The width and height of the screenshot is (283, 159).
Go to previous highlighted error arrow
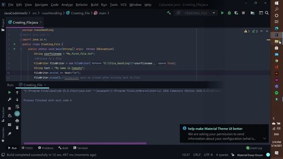click(261, 31)
